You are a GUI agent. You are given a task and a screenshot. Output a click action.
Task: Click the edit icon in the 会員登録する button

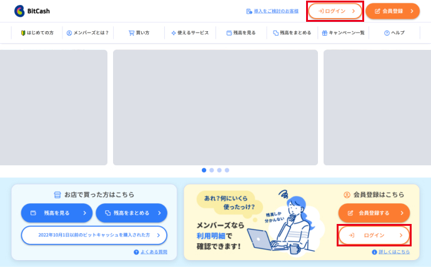(350, 213)
